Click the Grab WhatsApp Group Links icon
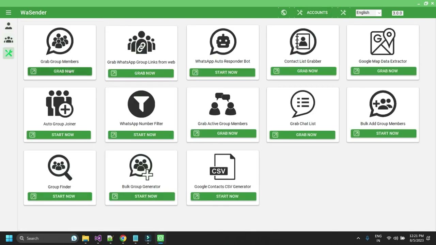Screen dimensions: 436x245 coord(141,42)
